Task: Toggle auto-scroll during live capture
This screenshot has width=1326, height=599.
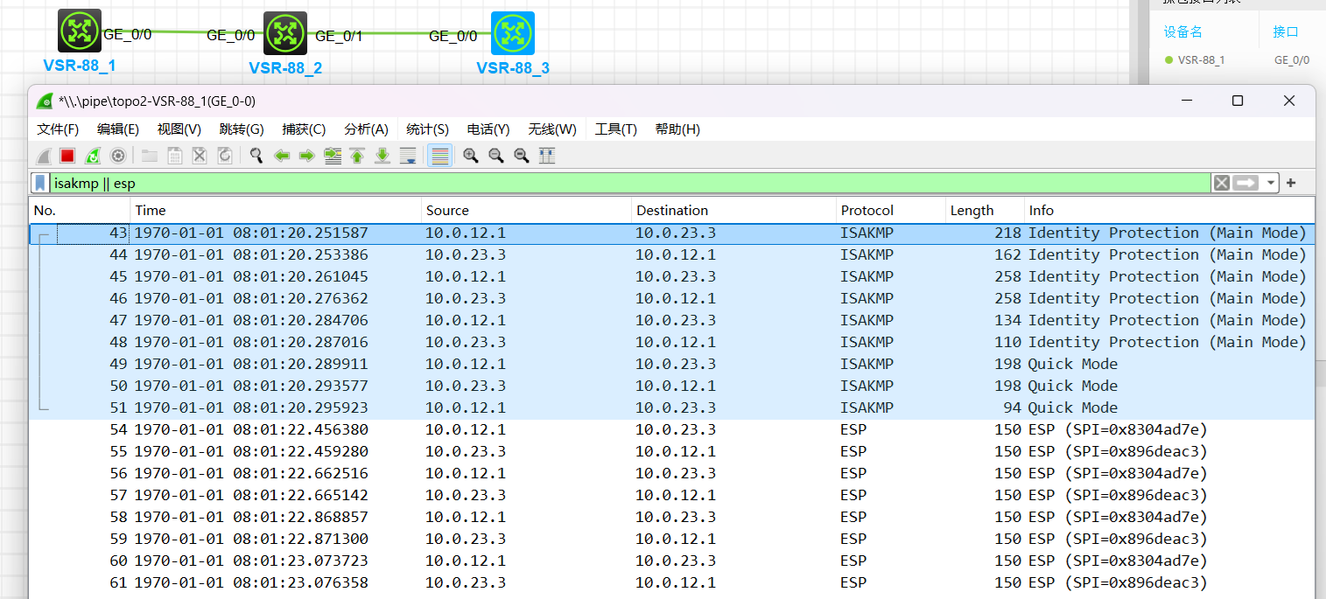Action: (408, 156)
